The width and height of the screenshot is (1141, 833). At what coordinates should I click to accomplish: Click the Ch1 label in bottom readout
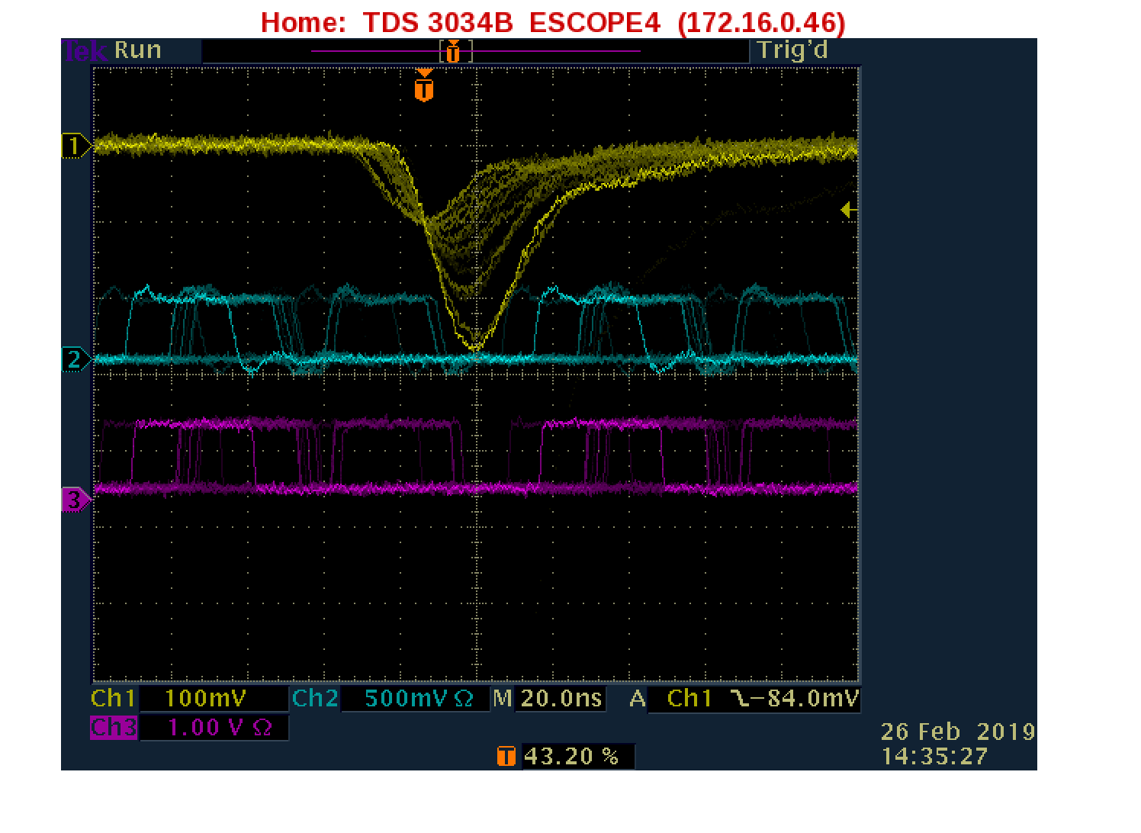click(x=113, y=698)
